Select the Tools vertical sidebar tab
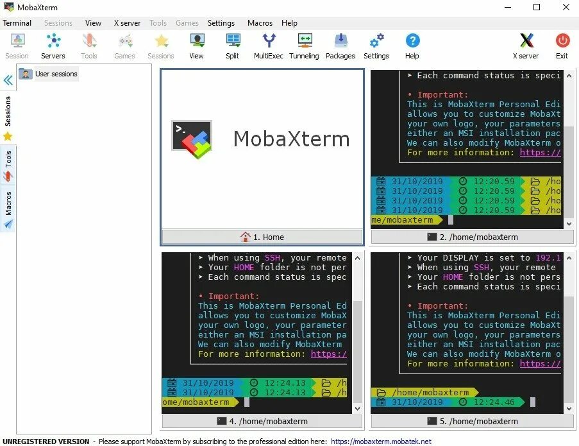Image resolution: width=579 pixels, height=446 pixels. tap(8, 166)
